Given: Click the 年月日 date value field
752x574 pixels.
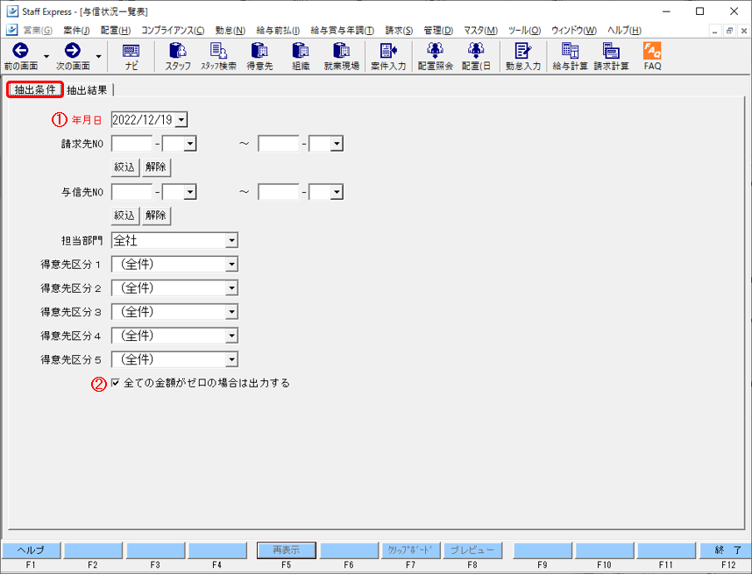Looking at the screenshot, I should [x=143, y=120].
